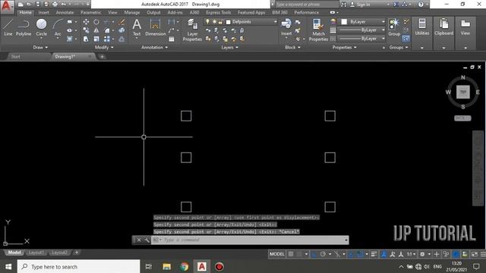486x273 pixels.
Task: Click the Move tool in Modify panel
Action: [86, 22]
